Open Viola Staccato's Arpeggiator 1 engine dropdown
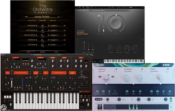This screenshot has width=175, height=111. point(53,26)
